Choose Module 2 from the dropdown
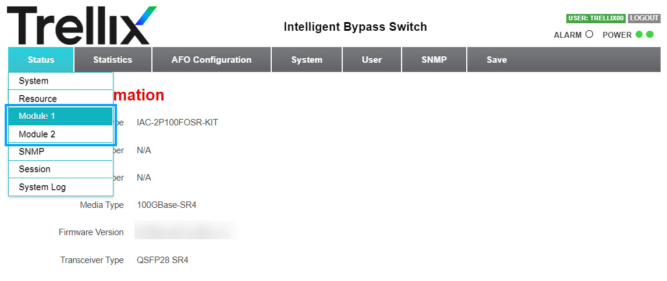Viewport: 667px width, 281px height. (x=61, y=134)
